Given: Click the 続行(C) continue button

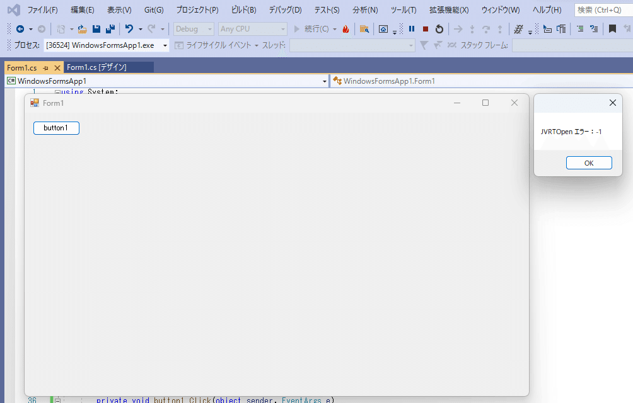Looking at the screenshot, I should (312, 29).
